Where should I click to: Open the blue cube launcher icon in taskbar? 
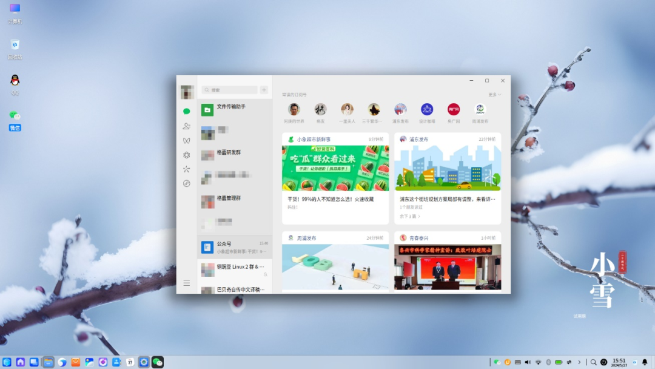[x=7, y=362]
